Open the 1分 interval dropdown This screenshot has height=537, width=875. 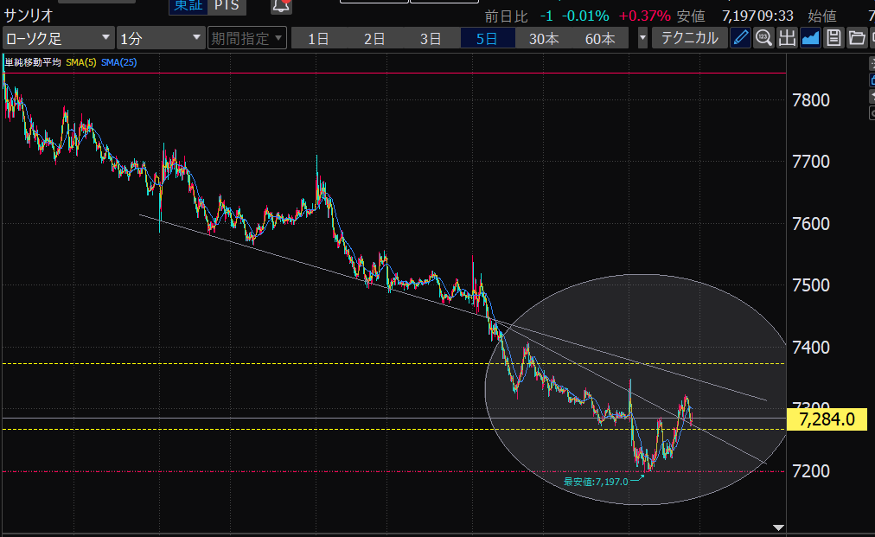click(161, 38)
